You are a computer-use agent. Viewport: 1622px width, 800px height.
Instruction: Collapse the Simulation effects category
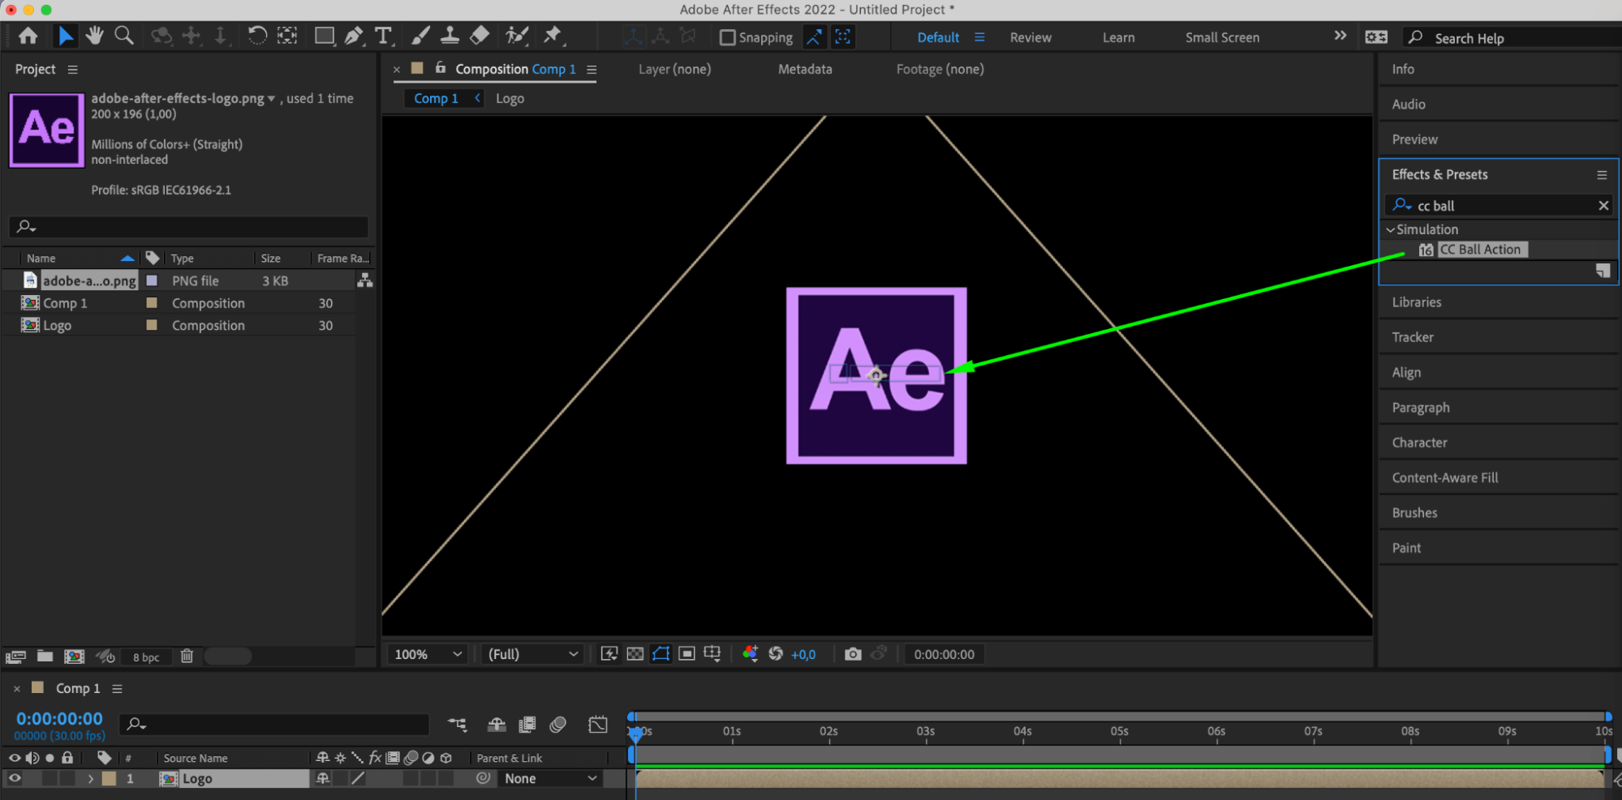coord(1390,229)
